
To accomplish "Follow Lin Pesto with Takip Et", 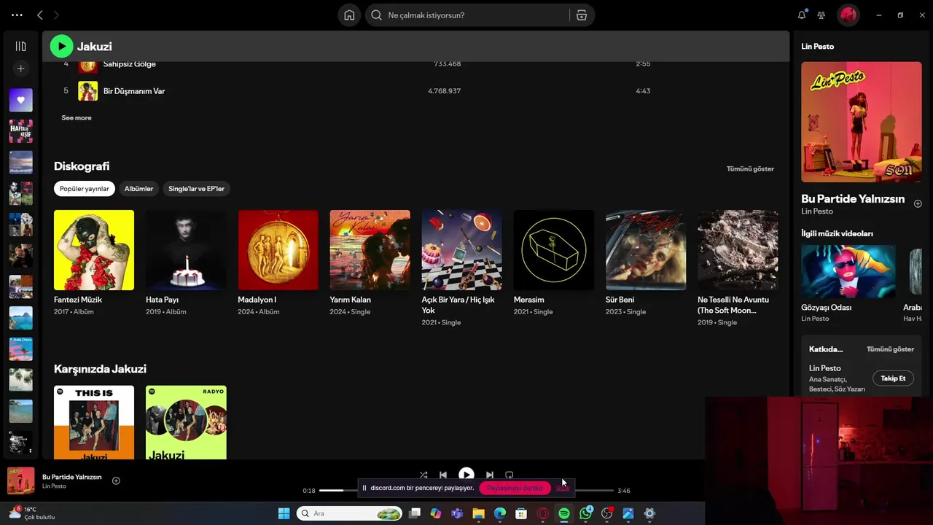I will (893, 378).
